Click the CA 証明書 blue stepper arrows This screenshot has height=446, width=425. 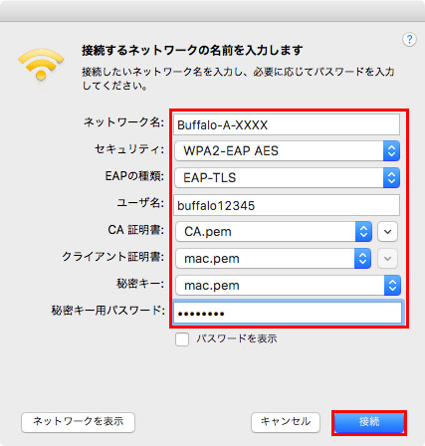[363, 231]
